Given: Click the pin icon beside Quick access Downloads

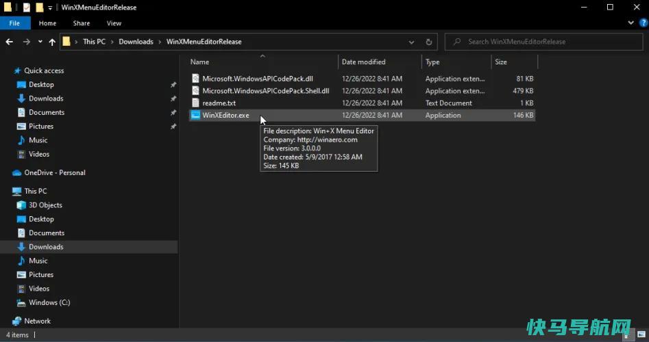Looking at the screenshot, I should (173, 98).
